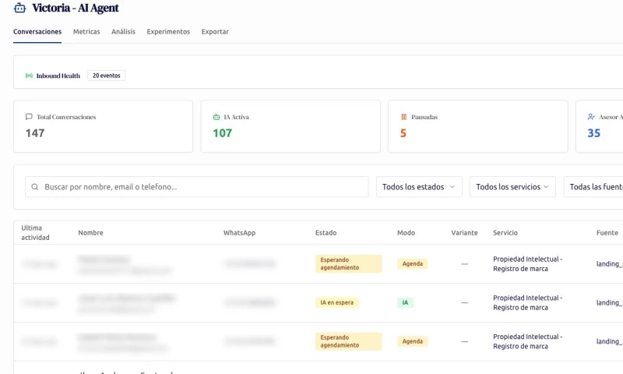
Task: Open the 20 eventos badge
Action: (x=107, y=76)
